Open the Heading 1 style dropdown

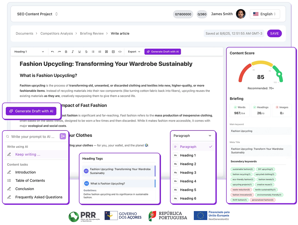(29, 52)
